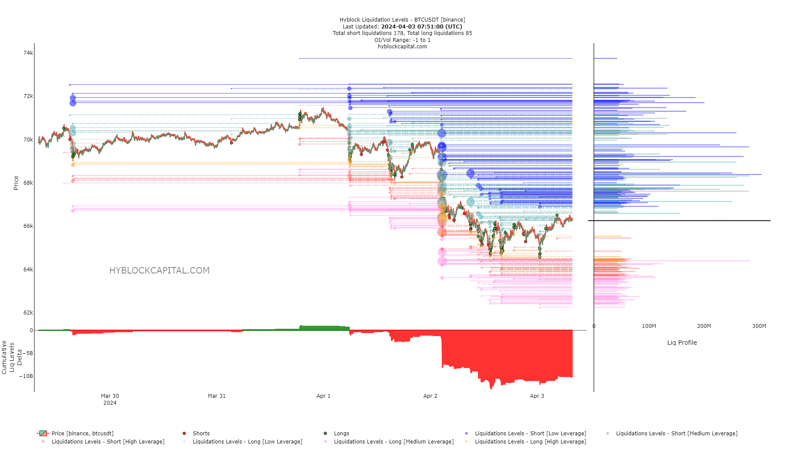The image size is (805, 453).
Task: Click the gray Short High Leverage legend dot
Action: tap(43, 441)
